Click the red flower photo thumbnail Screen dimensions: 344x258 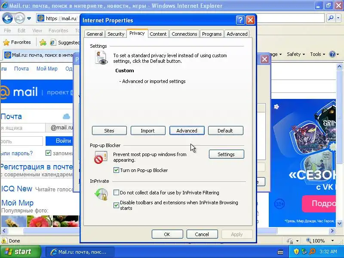40,221
